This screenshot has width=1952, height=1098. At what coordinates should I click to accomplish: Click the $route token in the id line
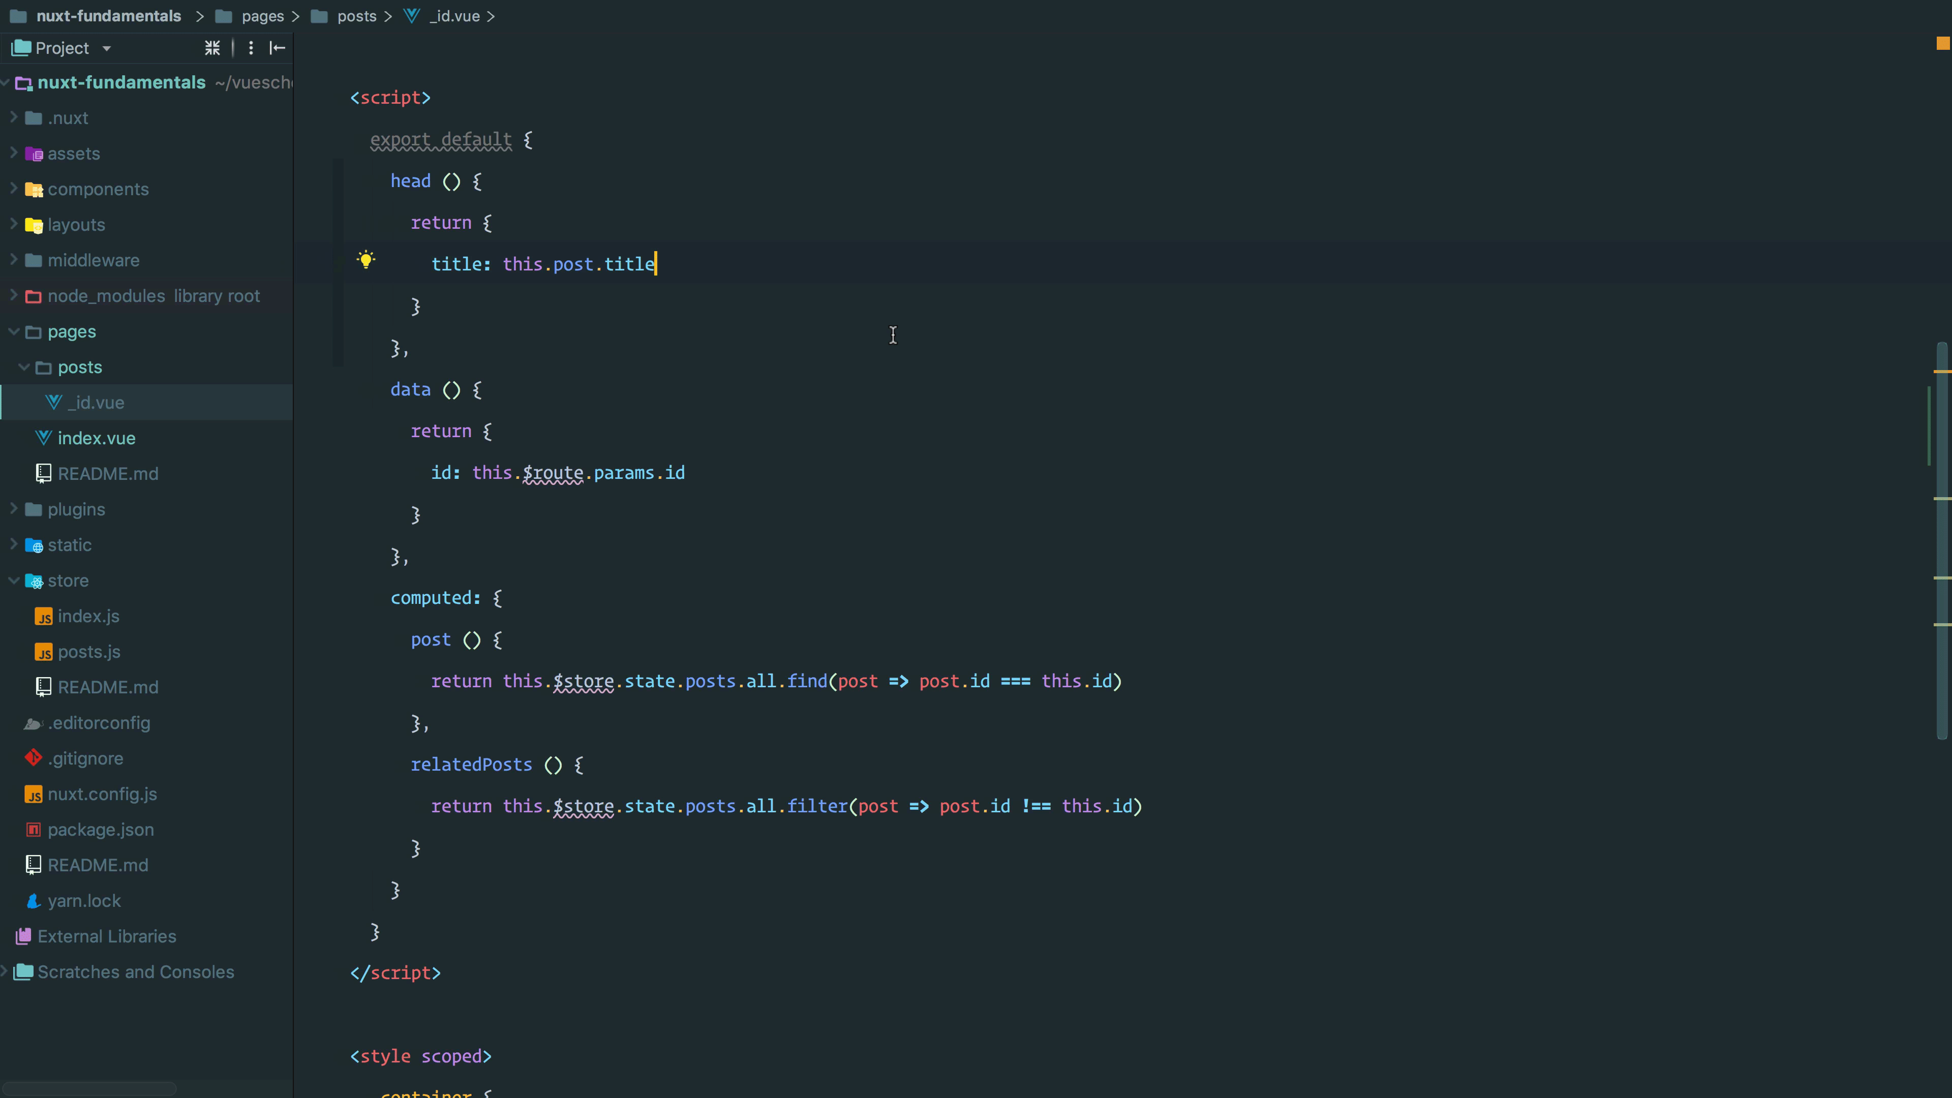pyautogui.click(x=553, y=473)
